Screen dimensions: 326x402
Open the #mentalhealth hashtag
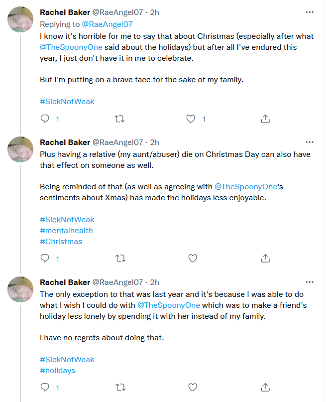coord(66,231)
